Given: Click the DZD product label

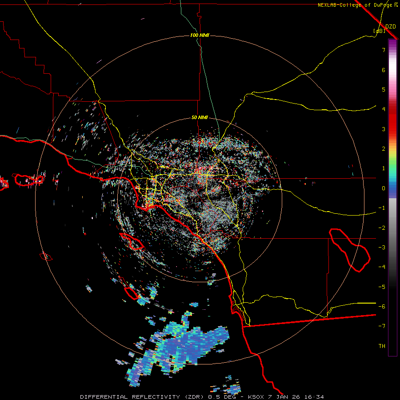Looking at the screenshot, I should click(x=391, y=27).
